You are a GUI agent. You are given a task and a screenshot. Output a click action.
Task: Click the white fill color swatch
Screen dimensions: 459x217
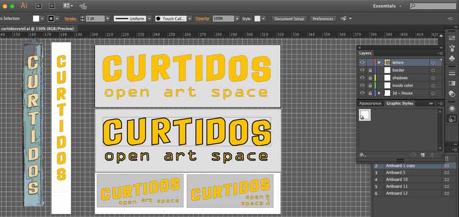click(36, 18)
